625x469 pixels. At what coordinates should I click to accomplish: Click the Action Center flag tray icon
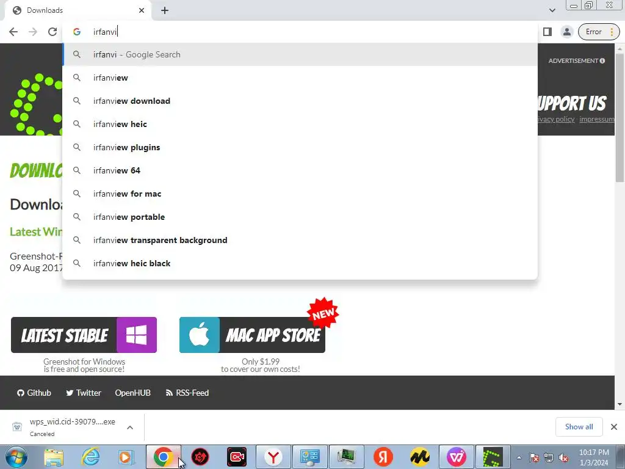coord(534,457)
